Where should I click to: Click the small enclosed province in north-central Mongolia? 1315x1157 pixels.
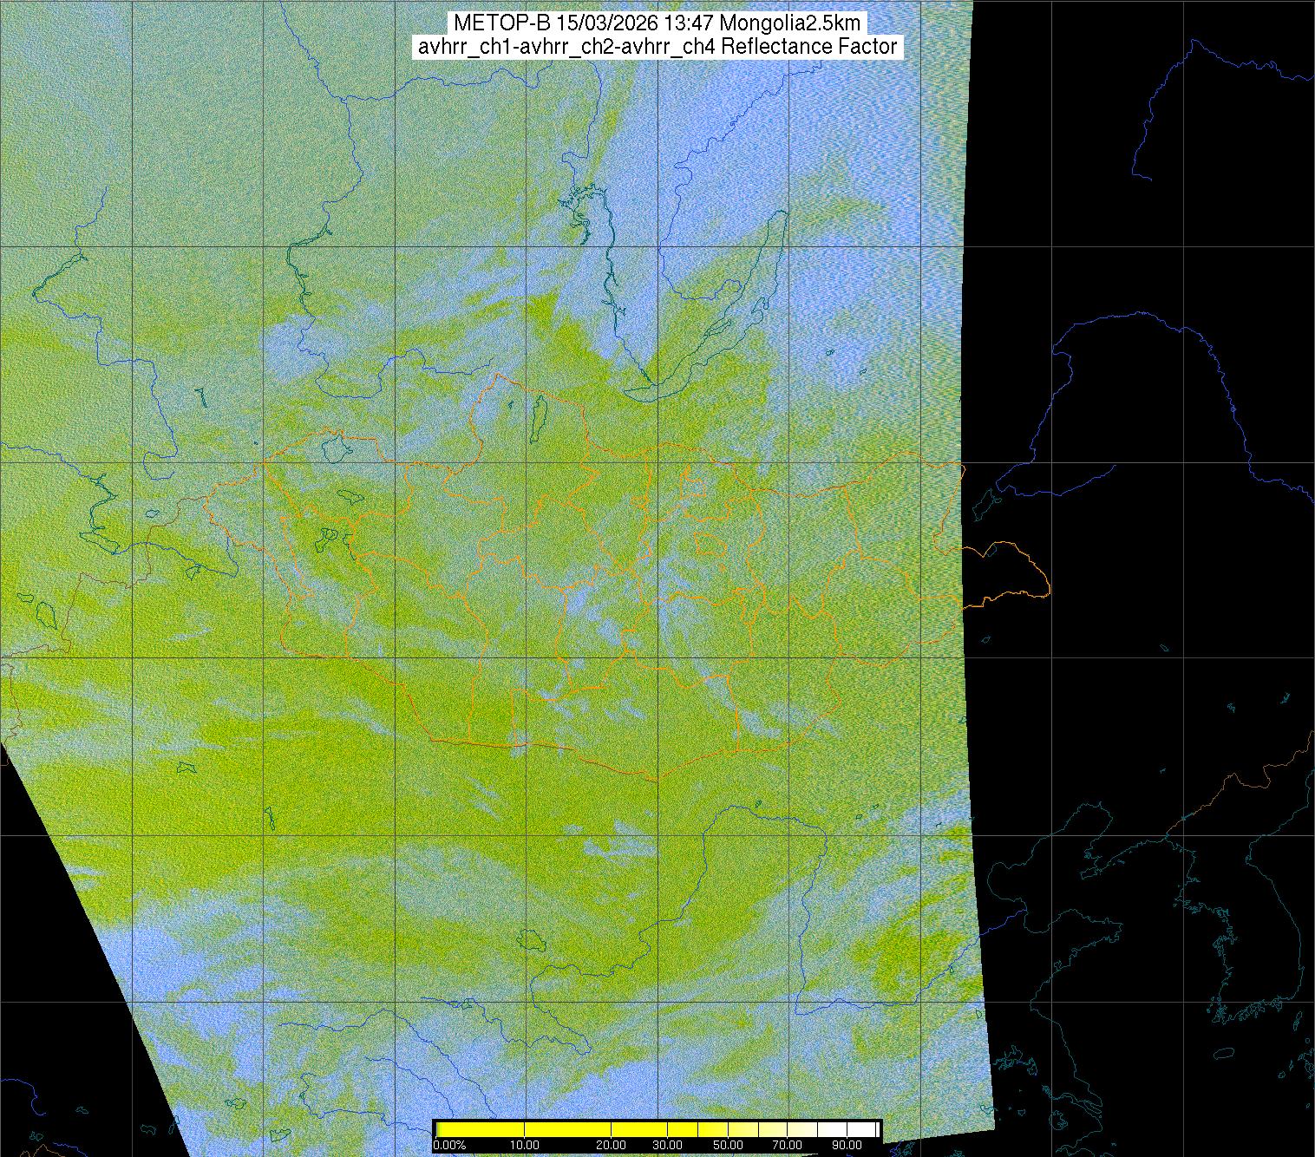710,545
